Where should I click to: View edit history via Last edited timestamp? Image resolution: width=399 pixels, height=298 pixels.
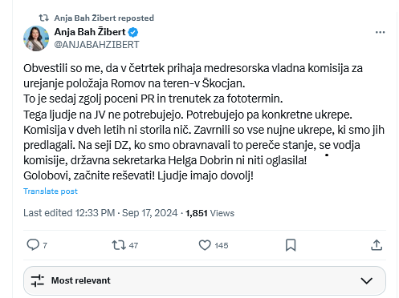100,213
